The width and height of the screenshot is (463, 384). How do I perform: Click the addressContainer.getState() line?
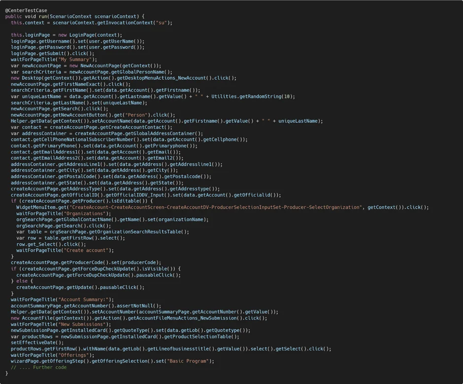(x=97, y=183)
